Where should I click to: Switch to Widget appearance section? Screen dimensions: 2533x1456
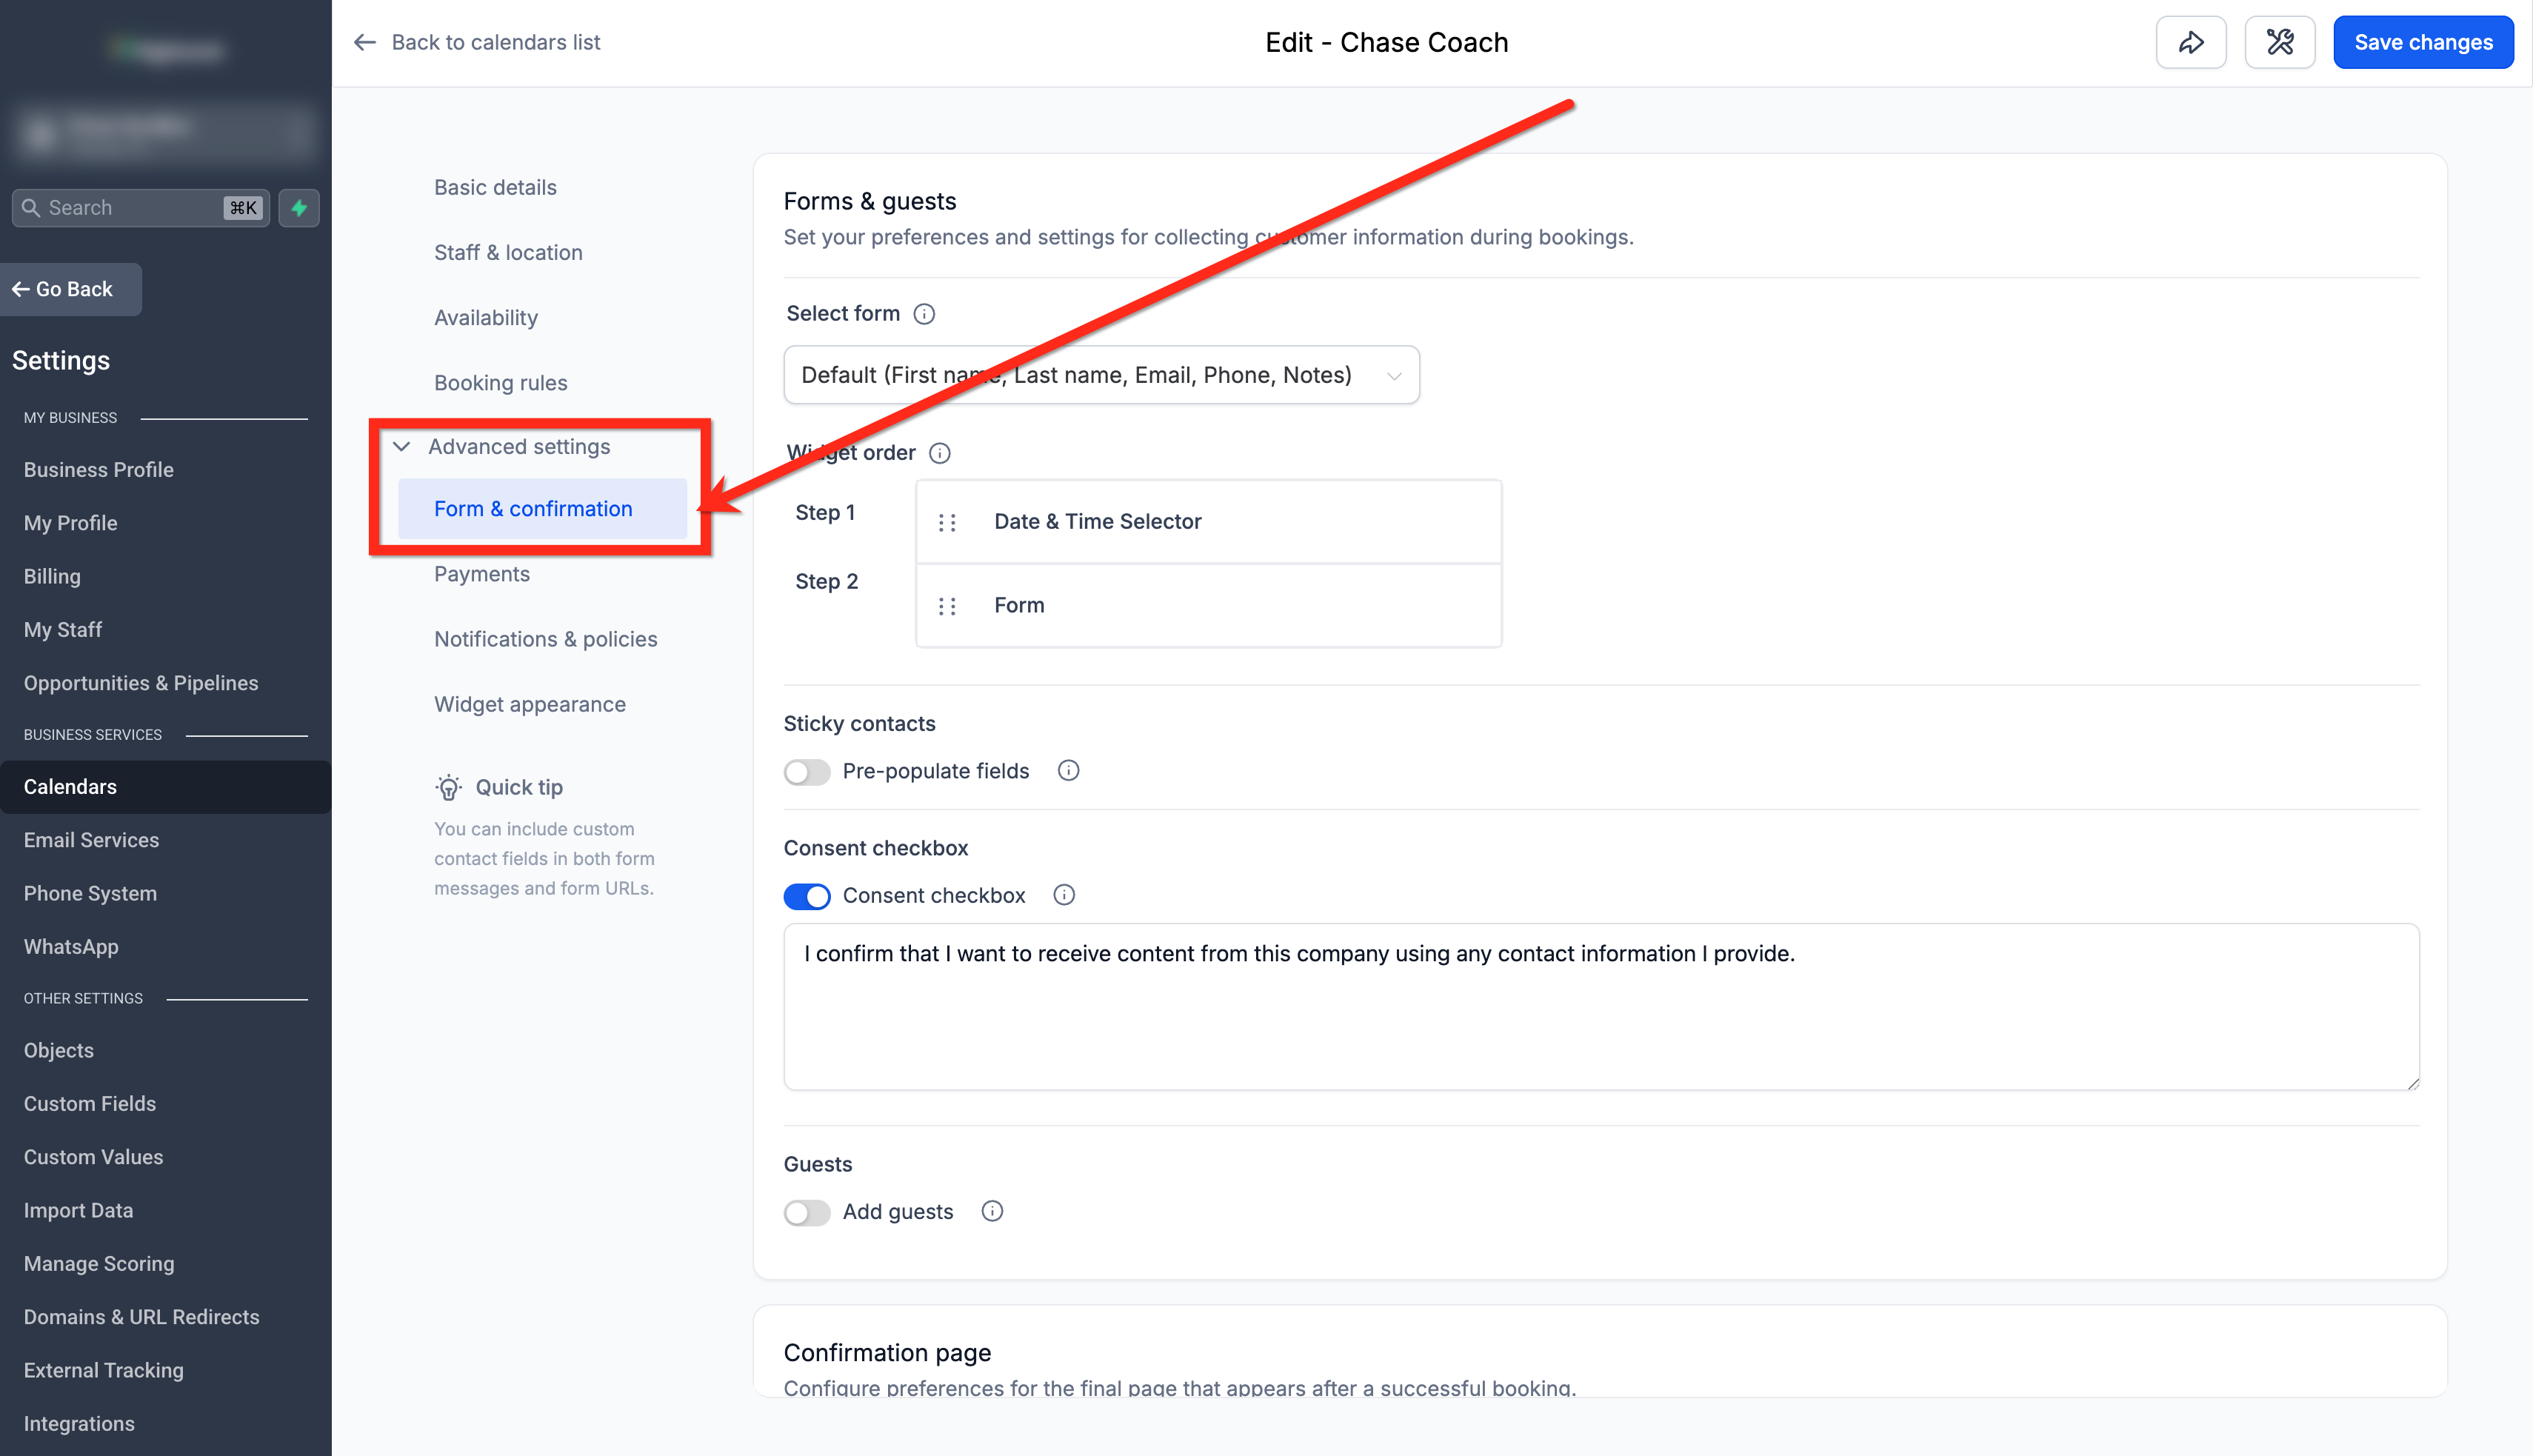point(530,704)
